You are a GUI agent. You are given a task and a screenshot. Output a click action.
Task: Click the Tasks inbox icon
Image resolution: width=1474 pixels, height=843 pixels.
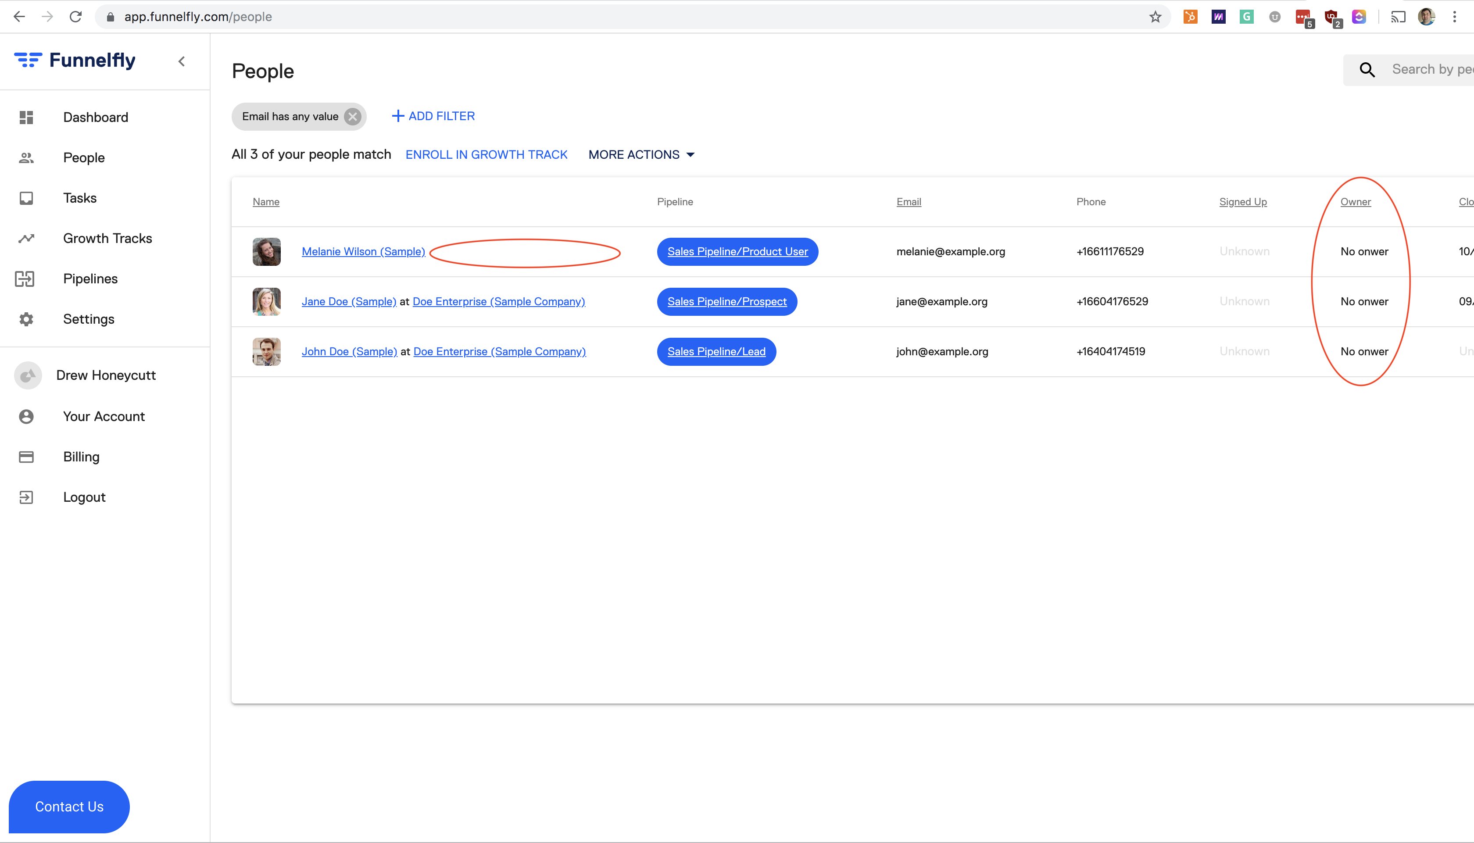(26, 198)
